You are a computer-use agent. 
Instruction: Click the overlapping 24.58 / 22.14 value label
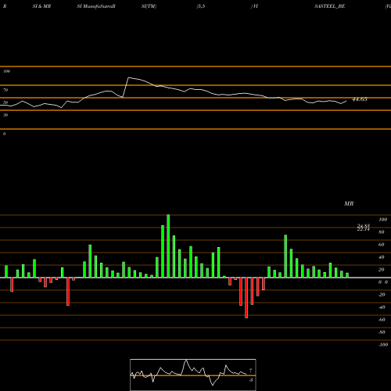coord(364,228)
